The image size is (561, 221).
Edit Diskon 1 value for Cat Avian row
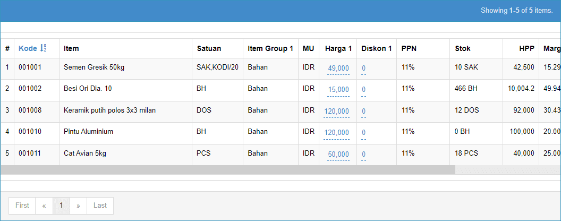pos(363,155)
